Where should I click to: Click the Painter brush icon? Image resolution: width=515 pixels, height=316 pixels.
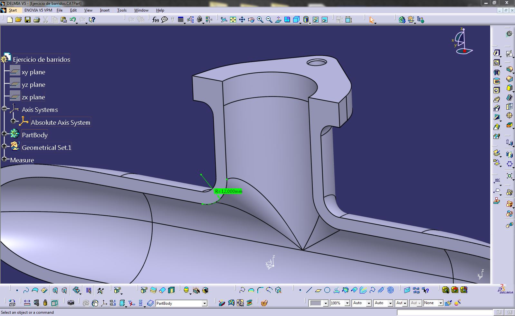point(448,303)
